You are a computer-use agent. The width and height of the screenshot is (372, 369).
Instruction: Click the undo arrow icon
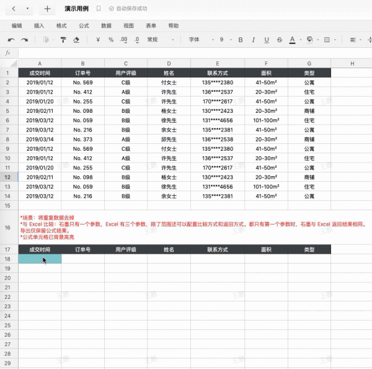(x=11, y=40)
